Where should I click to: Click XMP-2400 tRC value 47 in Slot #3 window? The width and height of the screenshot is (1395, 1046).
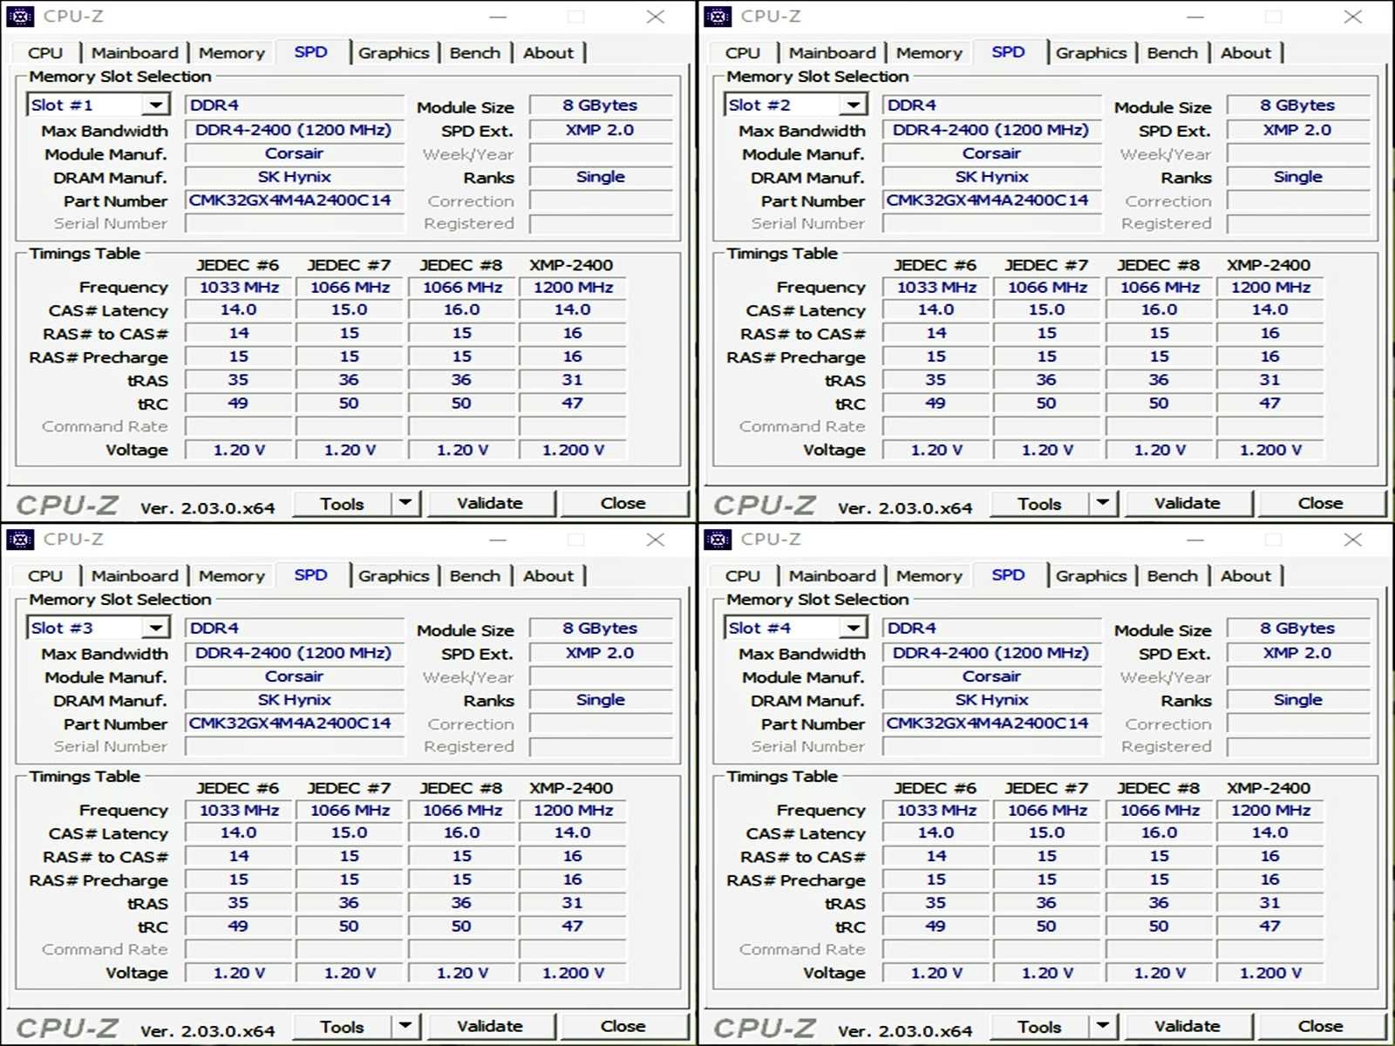tap(573, 927)
